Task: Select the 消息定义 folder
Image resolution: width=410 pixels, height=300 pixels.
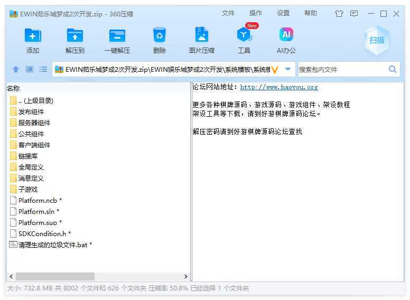Action: 27,178
